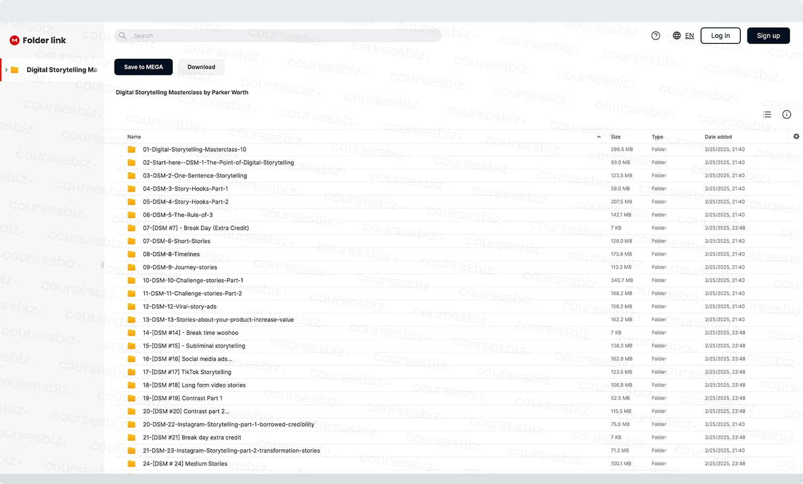Click the search magnifier icon
The width and height of the screenshot is (803, 484).
[123, 35]
